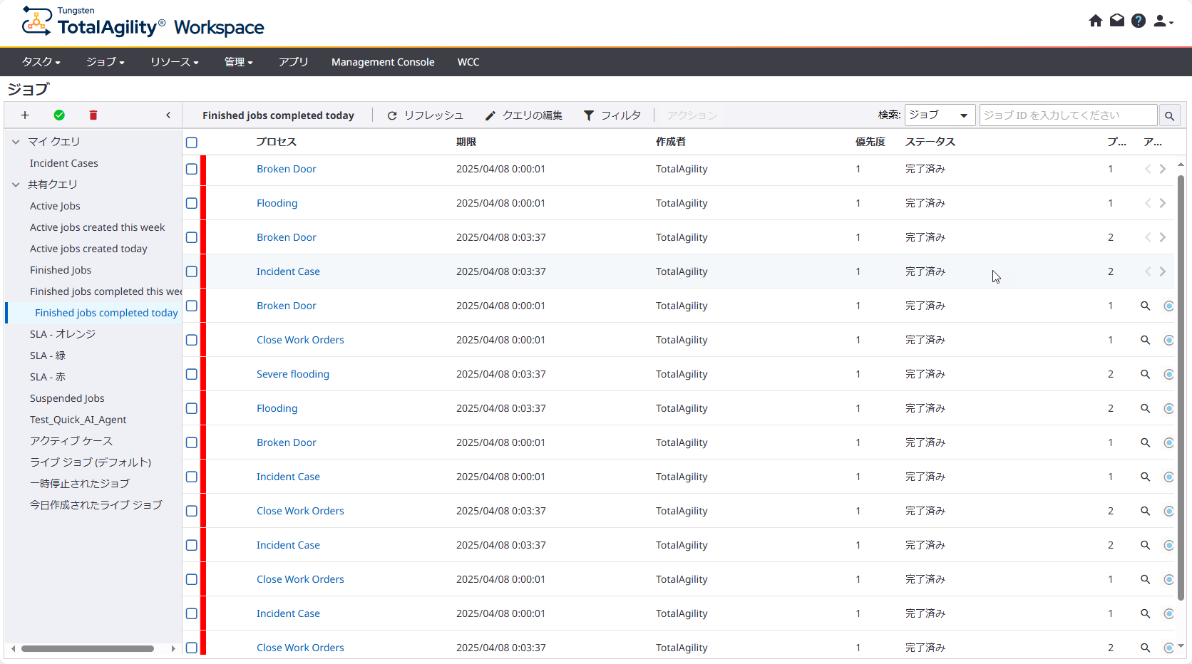Click the job ID search input field
Image resolution: width=1192 pixels, height=664 pixels.
coord(1067,115)
